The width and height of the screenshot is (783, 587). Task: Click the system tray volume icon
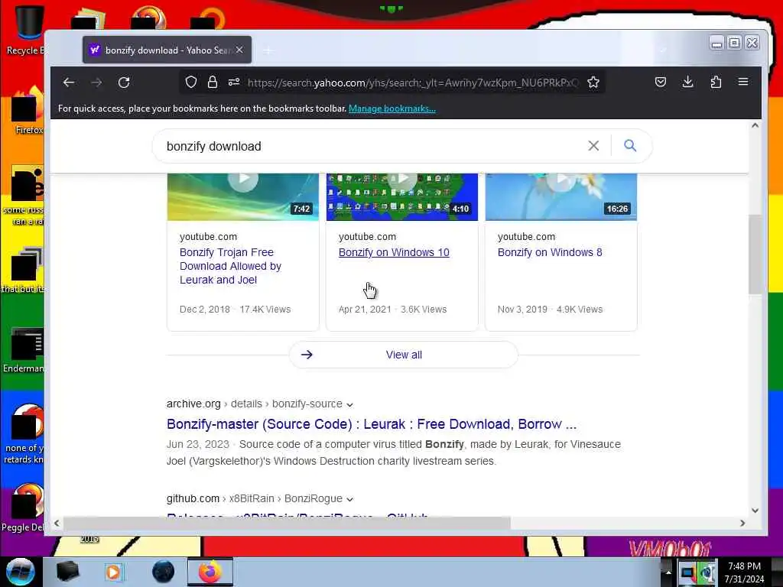pyautogui.click(x=707, y=573)
